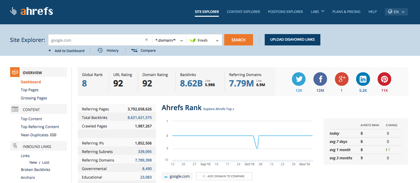Open Lost inbound links
The width and height of the screenshot is (420, 183).
46,162
